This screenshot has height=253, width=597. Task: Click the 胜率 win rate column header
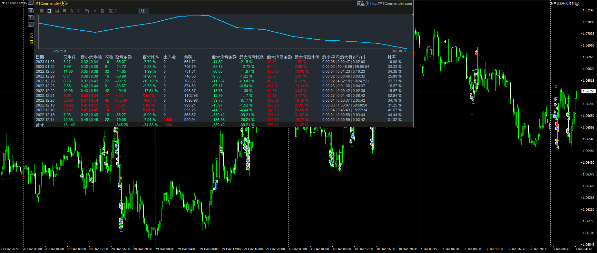click(x=392, y=57)
